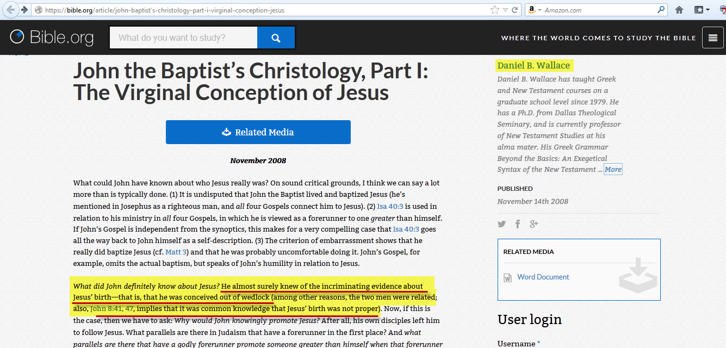Go to the browser Home page icon
This screenshot has width=726, height=348.
click(x=679, y=10)
